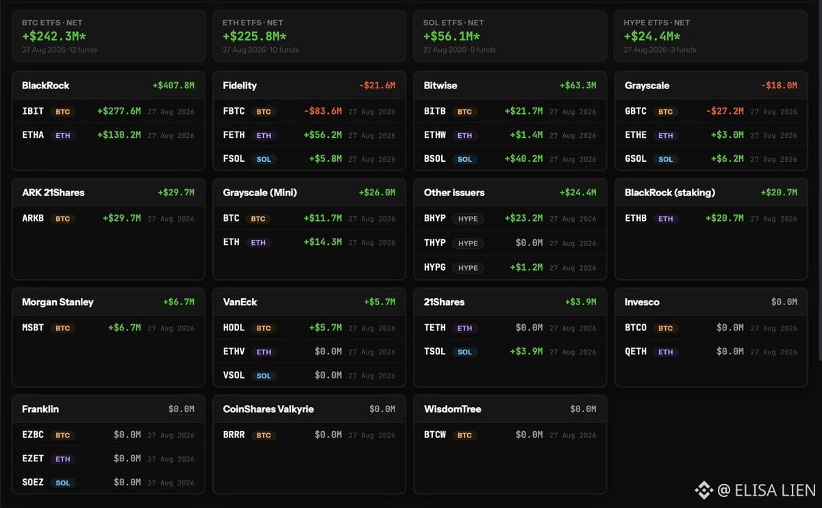Screen dimensions: 822x508
Task: Click the HYPE badge next to BHYP
Action: pyautogui.click(x=468, y=219)
